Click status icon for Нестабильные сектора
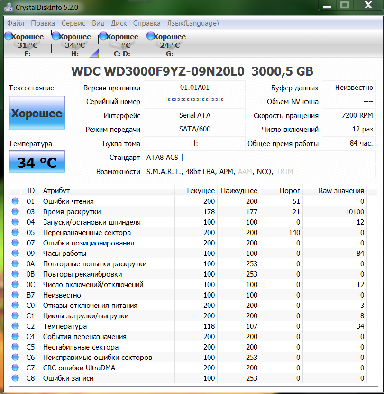This screenshot has width=384, height=394. click(15, 347)
